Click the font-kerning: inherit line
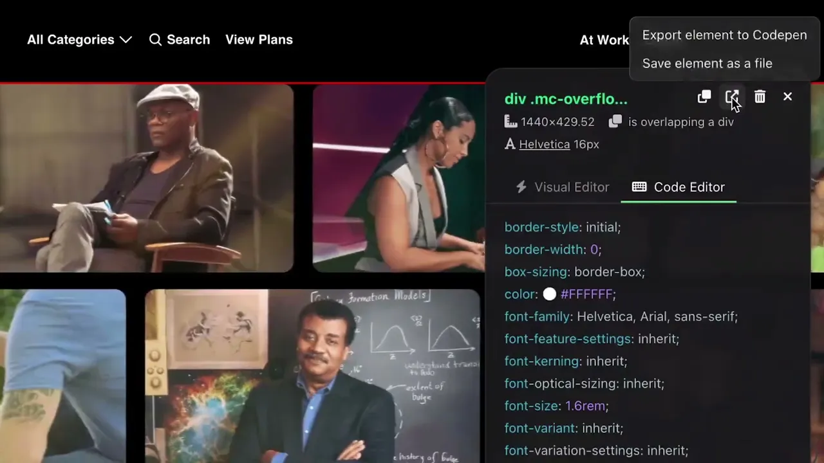The image size is (824, 463). coord(566,361)
